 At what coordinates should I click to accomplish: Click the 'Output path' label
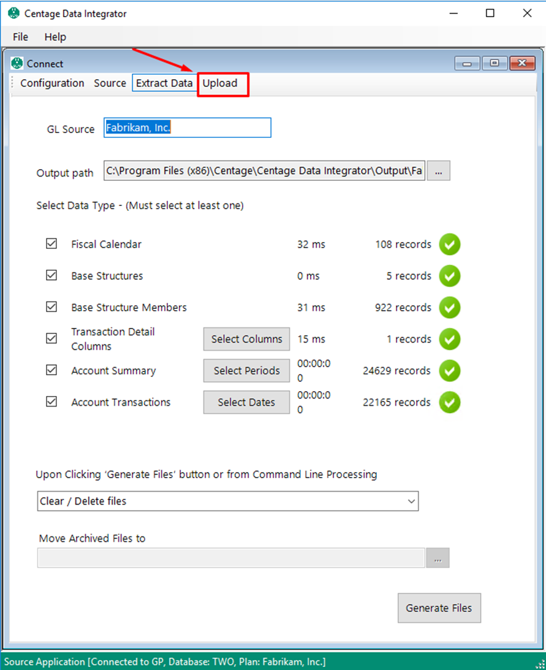click(x=65, y=173)
